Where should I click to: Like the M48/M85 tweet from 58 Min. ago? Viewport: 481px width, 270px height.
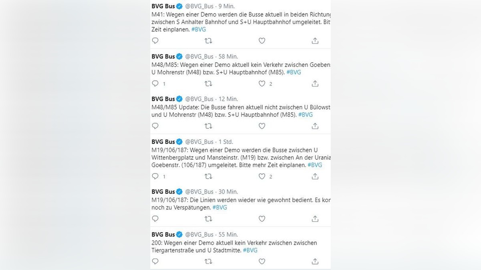262,84
